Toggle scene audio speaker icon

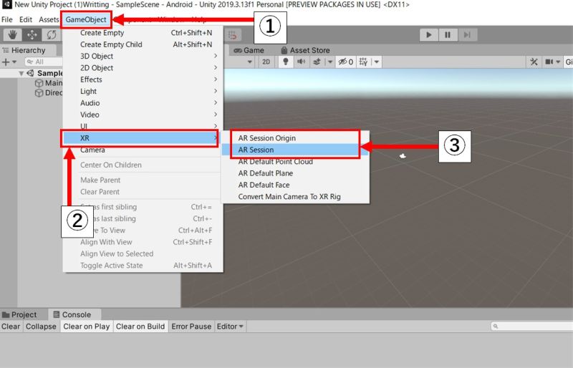click(x=301, y=62)
